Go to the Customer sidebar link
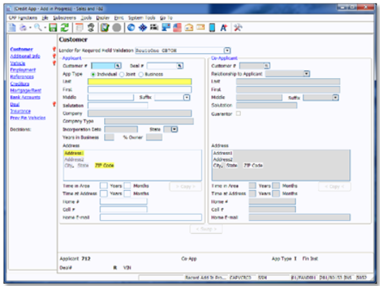 [22, 49]
